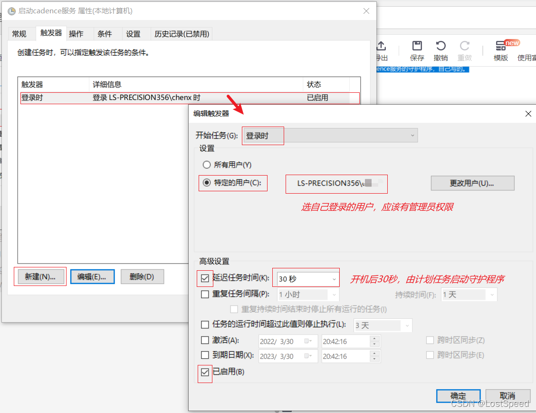536x413 pixels.
Task: Switch to the 条件 tab
Action: pyautogui.click(x=105, y=33)
